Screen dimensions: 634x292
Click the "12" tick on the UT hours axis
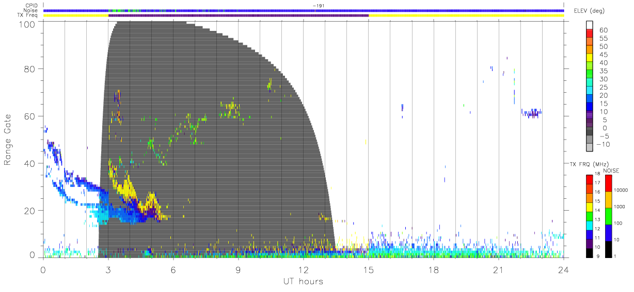[303, 270]
